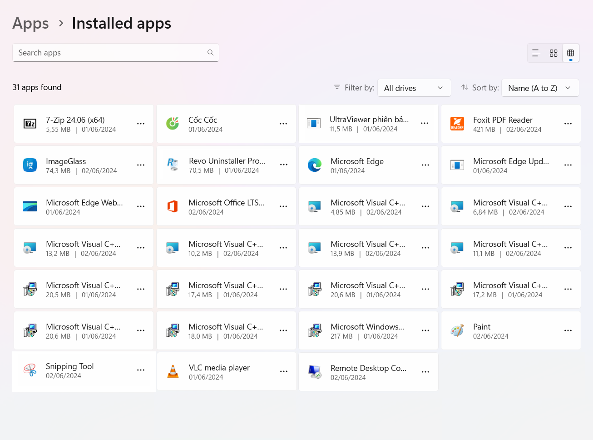
Task: Open the Filter by All drives dropdown
Action: click(414, 88)
